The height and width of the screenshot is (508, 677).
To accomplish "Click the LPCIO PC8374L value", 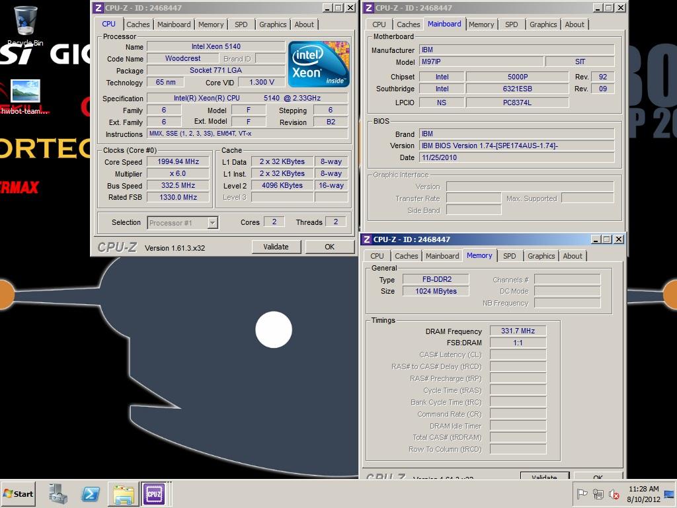I will click(517, 103).
